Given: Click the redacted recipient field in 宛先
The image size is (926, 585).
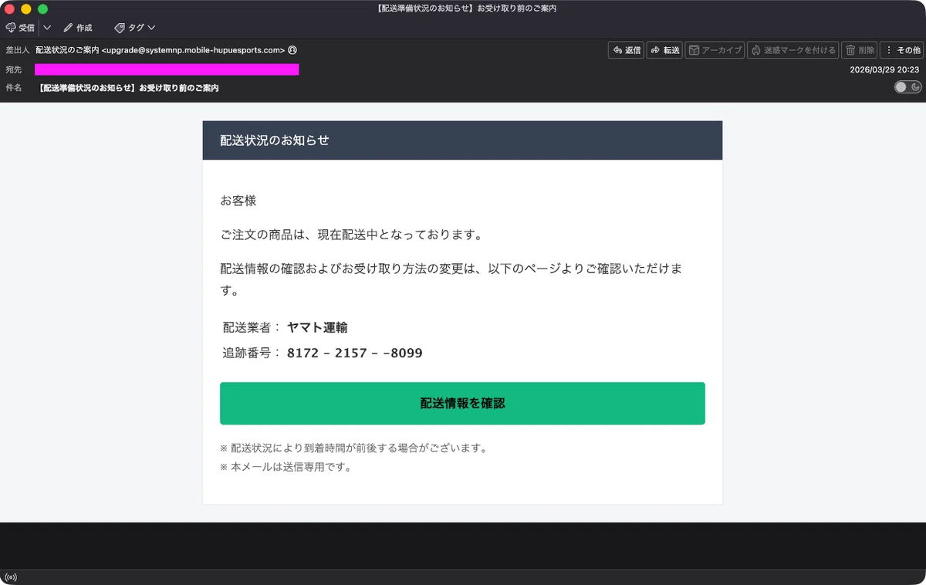Looking at the screenshot, I should pos(167,69).
